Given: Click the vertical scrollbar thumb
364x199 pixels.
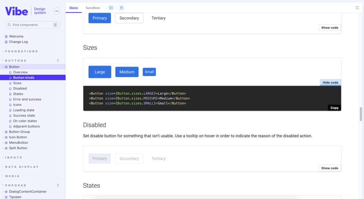Looking at the screenshot, I should [361, 114].
